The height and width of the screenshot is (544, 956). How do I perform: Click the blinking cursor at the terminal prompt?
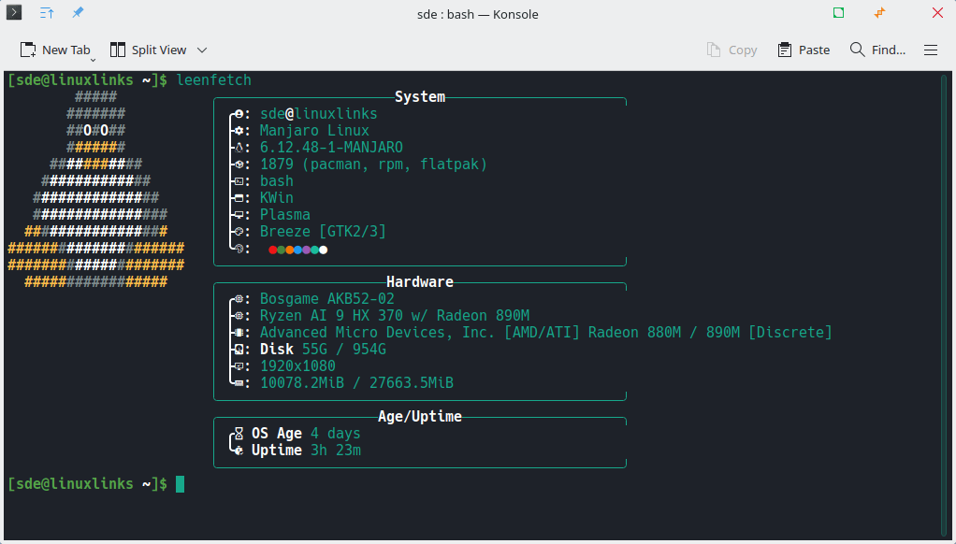point(179,484)
